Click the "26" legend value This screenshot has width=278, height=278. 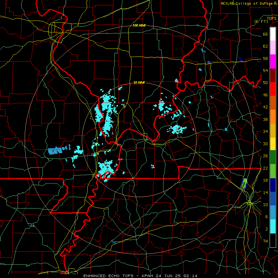click(265, 156)
